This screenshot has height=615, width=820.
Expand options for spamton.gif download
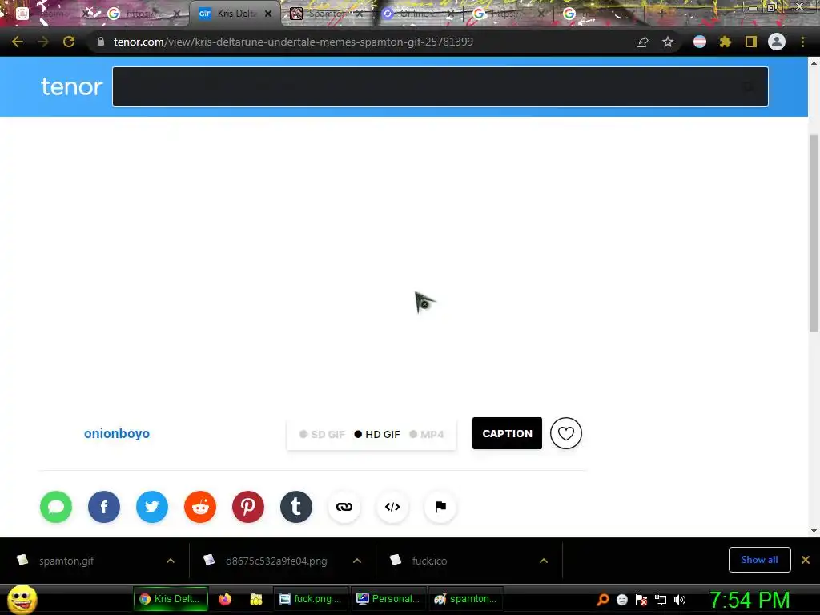[x=171, y=561]
